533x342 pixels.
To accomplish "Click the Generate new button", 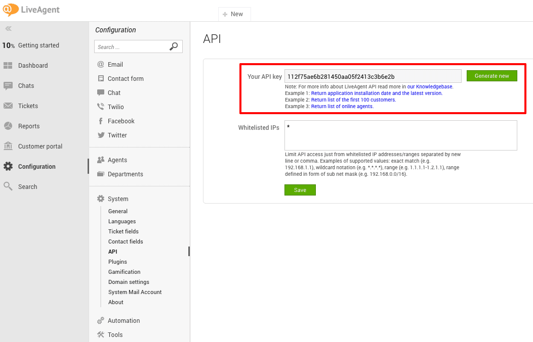I will 491,75.
